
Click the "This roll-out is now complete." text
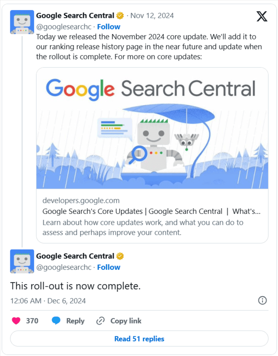click(76, 286)
